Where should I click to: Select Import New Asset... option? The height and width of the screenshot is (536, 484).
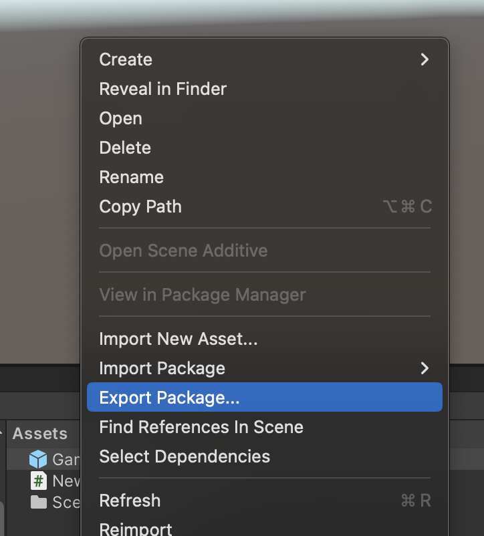coord(178,339)
